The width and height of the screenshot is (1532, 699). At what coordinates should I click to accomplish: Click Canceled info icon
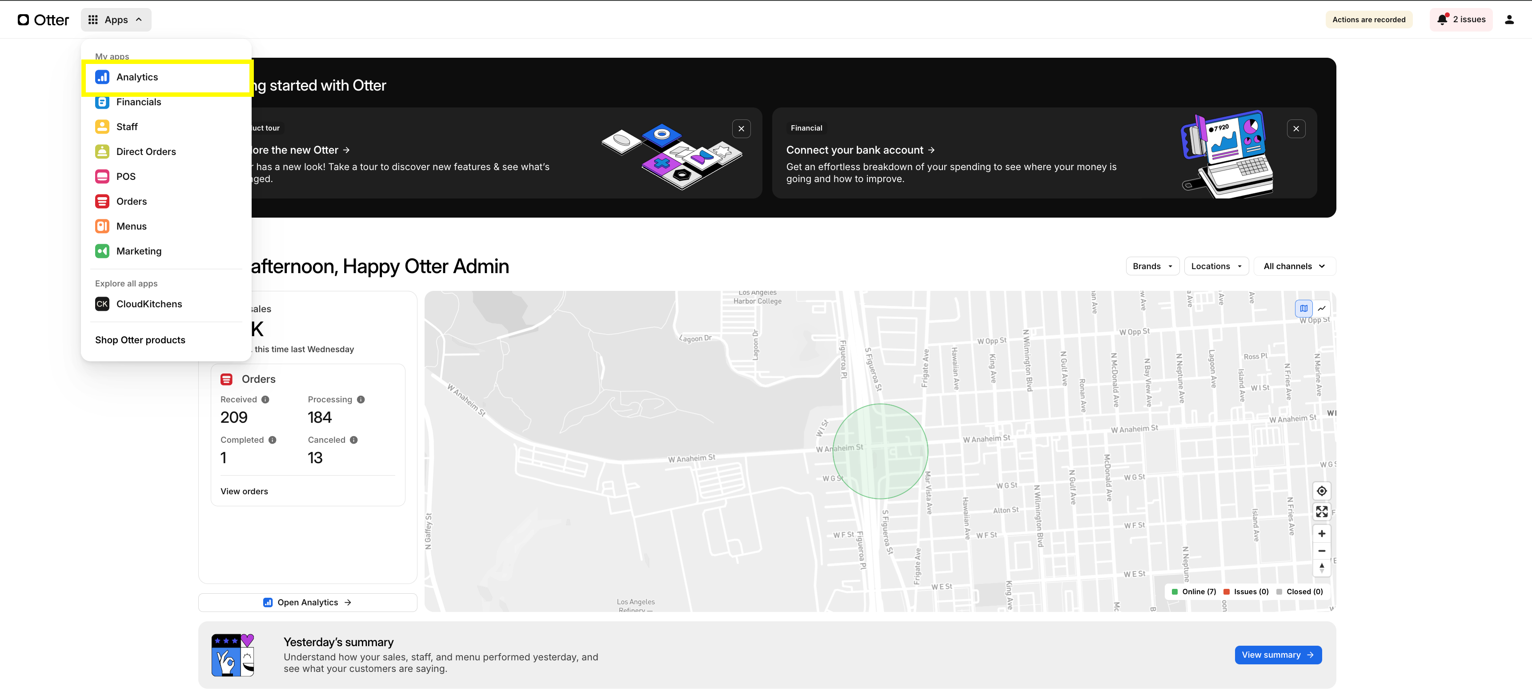353,440
